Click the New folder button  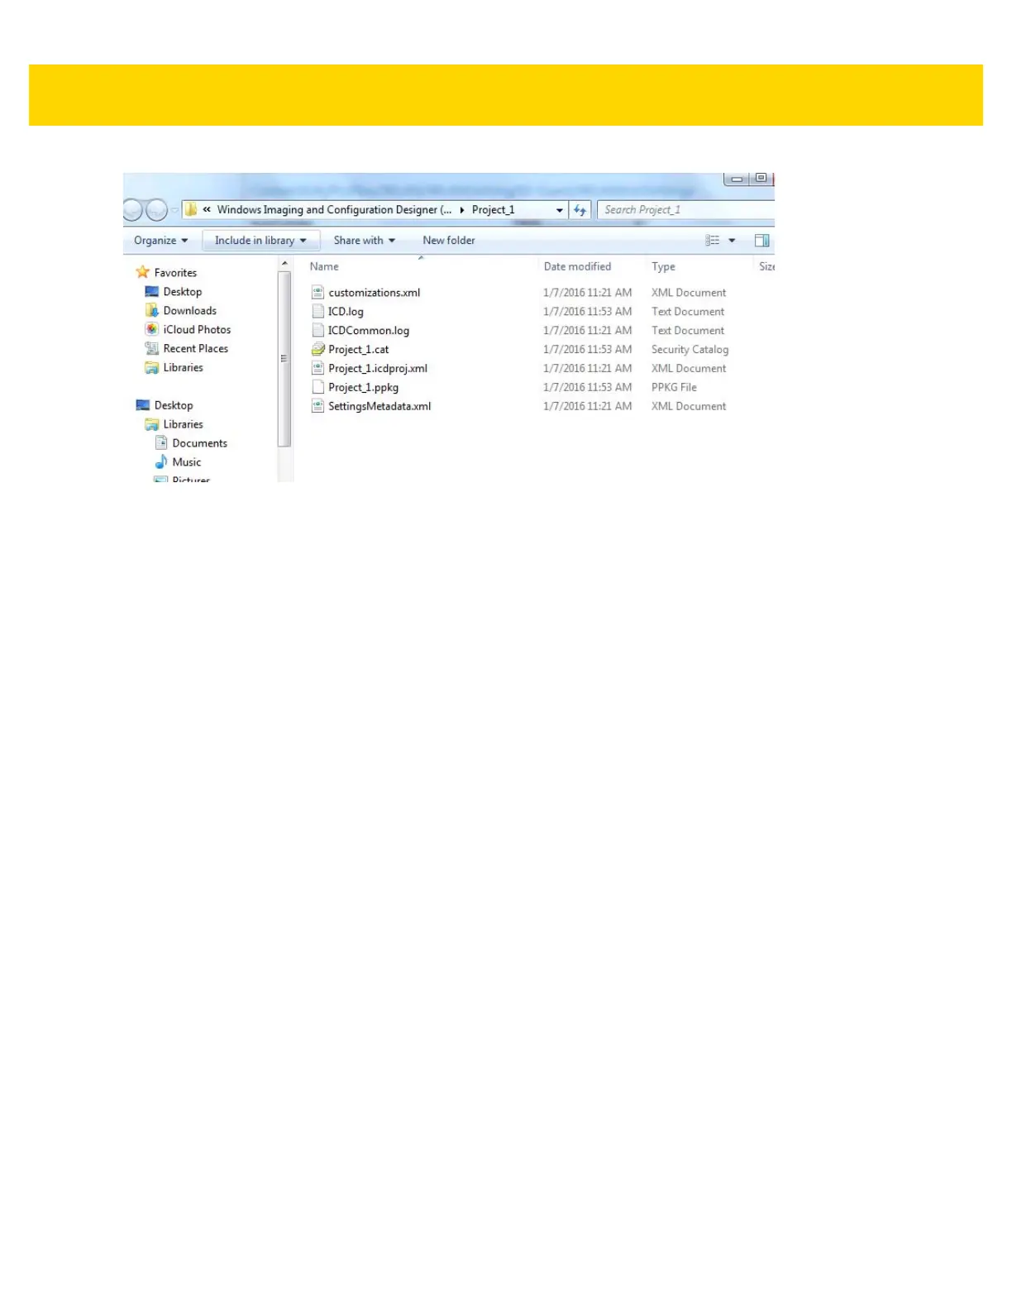click(x=449, y=241)
